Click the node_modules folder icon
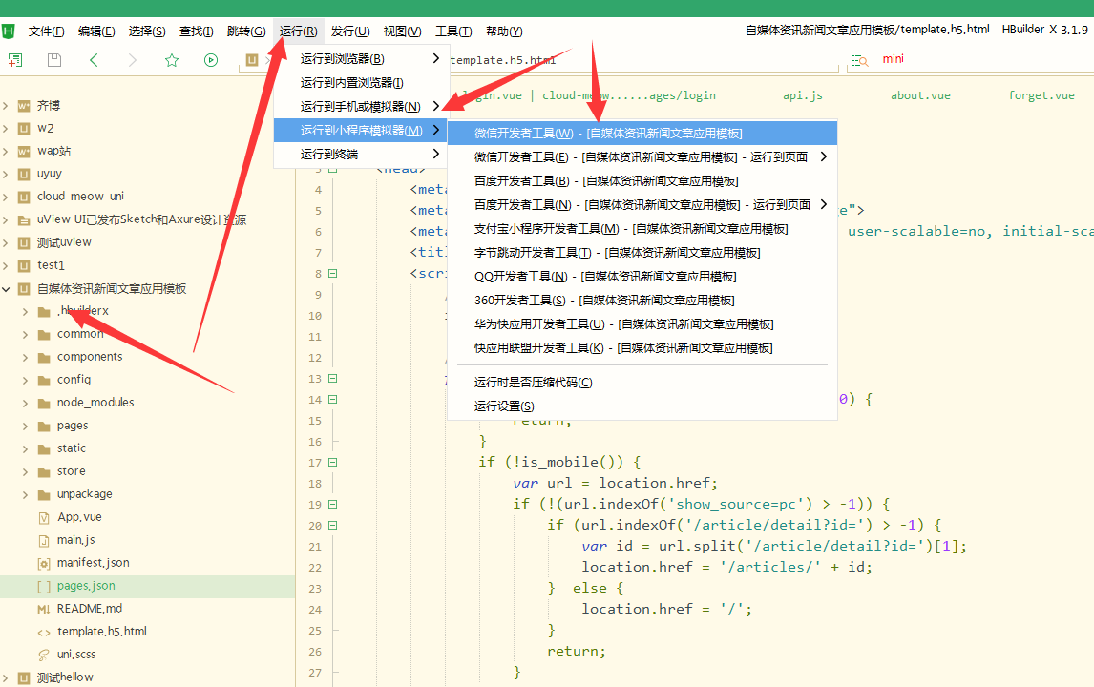This screenshot has width=1094, height=687. 44,403
